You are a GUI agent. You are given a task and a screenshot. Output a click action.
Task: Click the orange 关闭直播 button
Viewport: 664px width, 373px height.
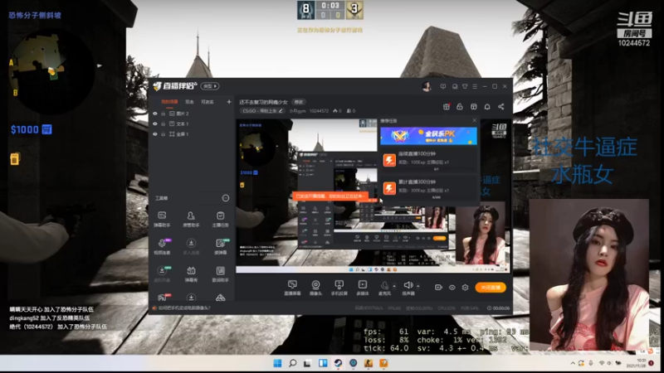491,288
